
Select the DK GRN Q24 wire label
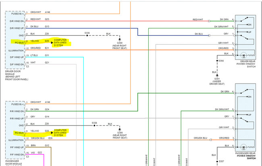pos(40,109)
